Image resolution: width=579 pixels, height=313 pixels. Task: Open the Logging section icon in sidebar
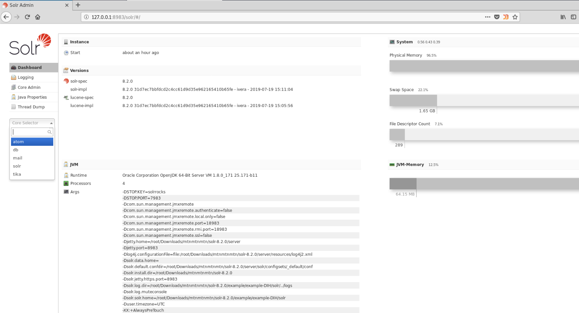coord(14,77)
